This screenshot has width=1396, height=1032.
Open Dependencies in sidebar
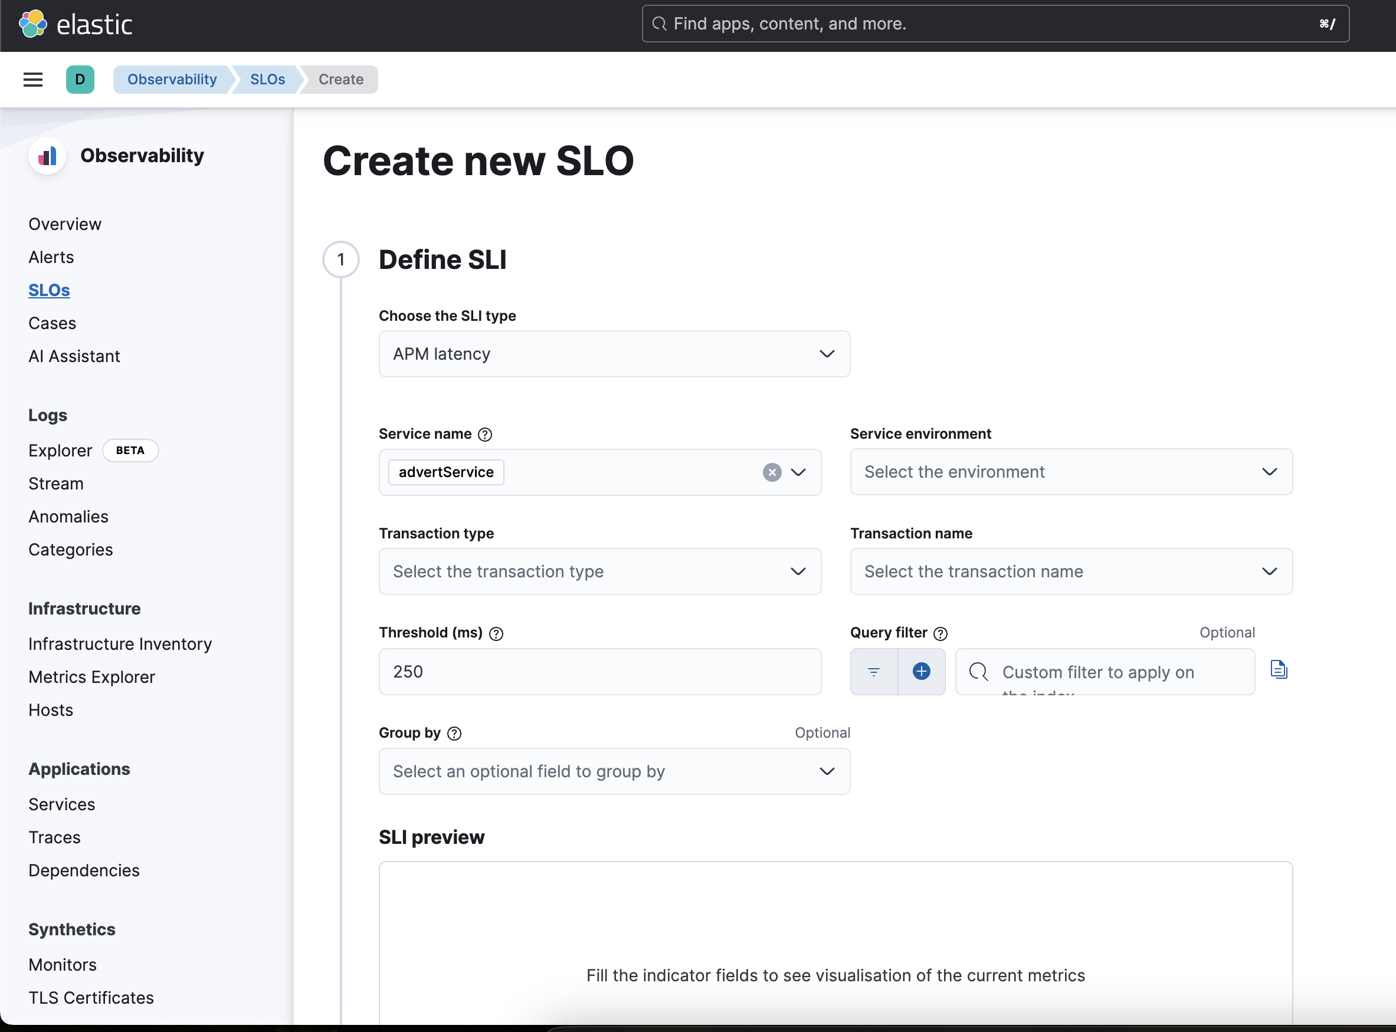[84, 871]
